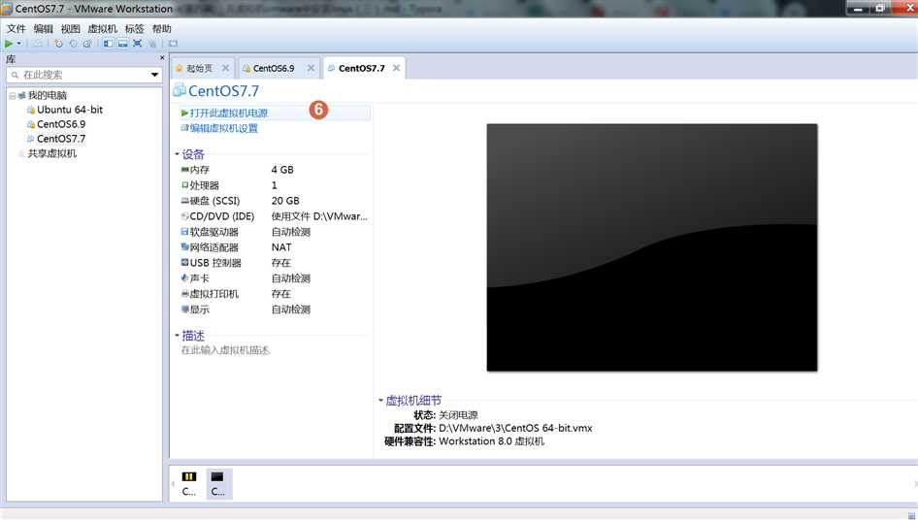Click the 声卡 device row
This screenshot has height=520, width=918.
[x=274, y=278]
